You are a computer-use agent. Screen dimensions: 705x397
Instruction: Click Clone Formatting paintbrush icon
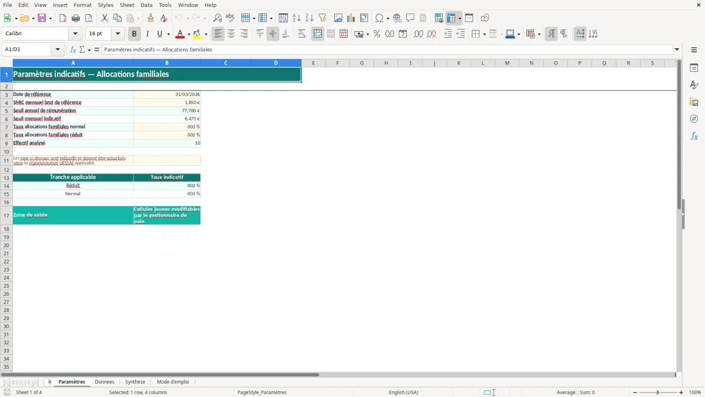click(x=150, y=18)
